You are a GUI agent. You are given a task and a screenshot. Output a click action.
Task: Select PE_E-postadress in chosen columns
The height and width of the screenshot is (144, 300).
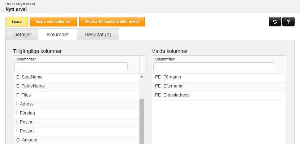219,95
